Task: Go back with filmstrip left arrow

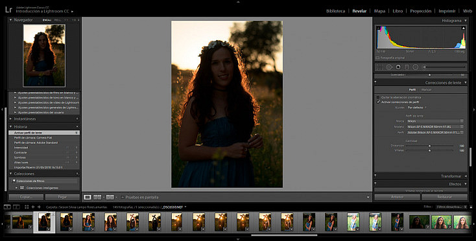Action: point(33,207)
